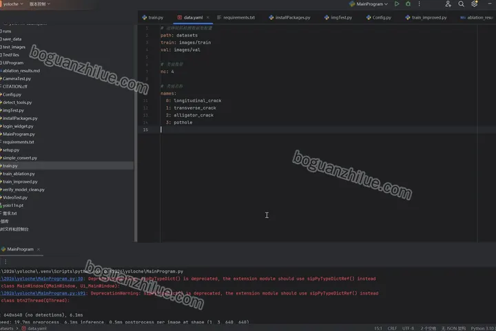Open the JSON schema status widget

453,328
